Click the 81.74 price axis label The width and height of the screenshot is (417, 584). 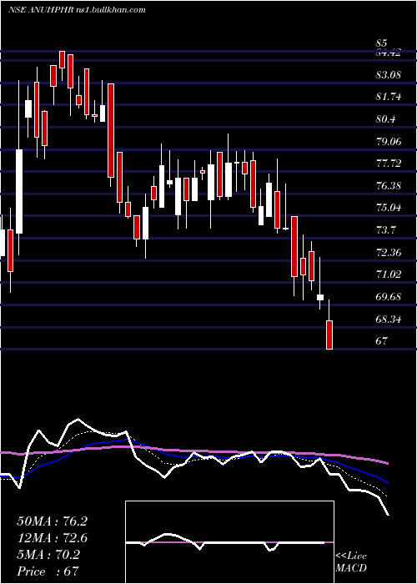tap(389, 97)
